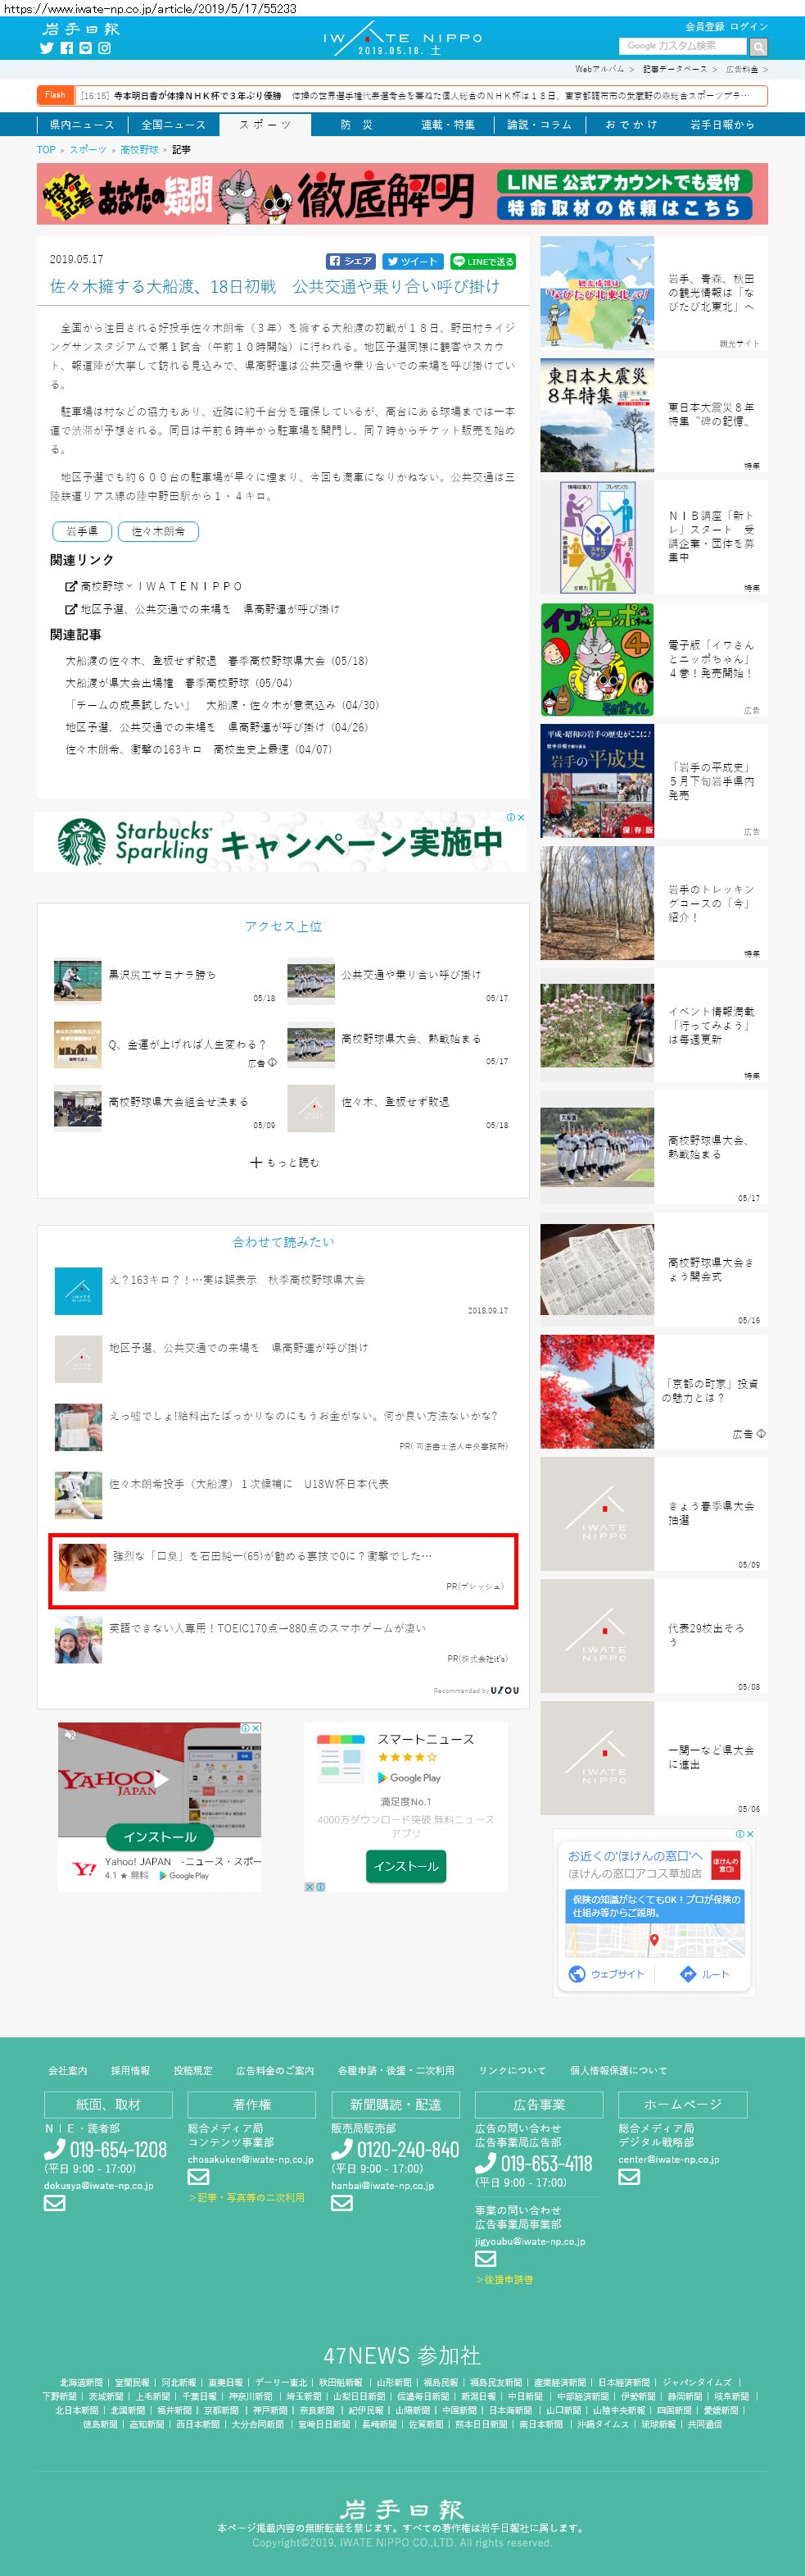
Task: Click the 岩手県 tag
Action: [x=82, y=532]
